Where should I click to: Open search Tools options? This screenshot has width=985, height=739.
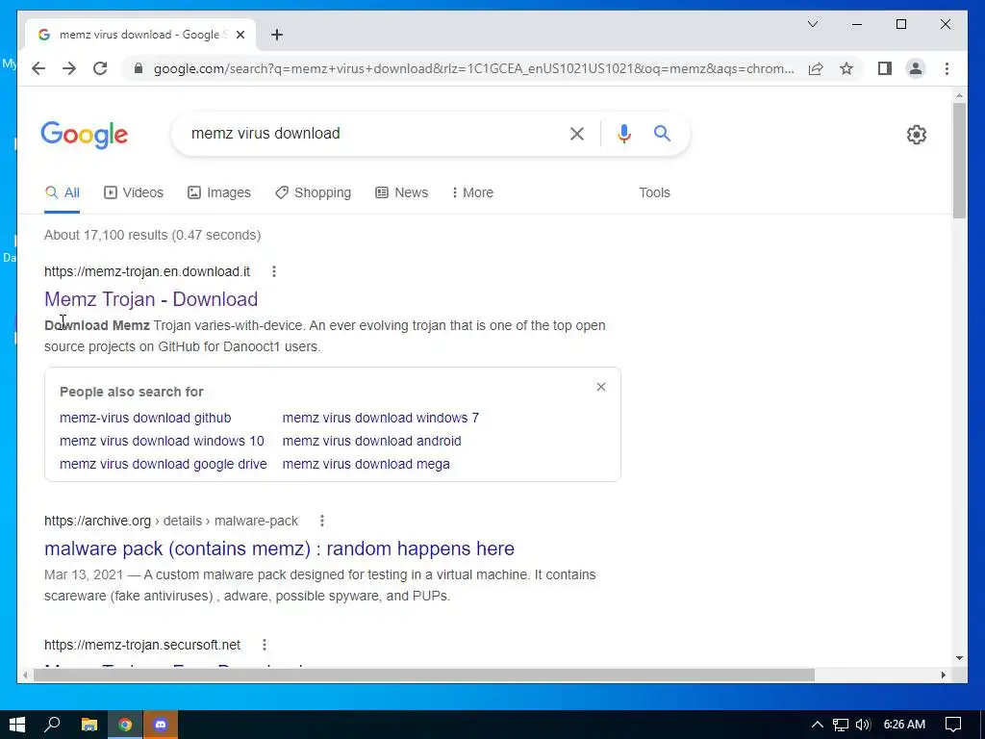coord(654,192)
